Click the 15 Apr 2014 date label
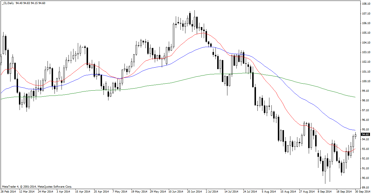Screen dimensions: 372x194 pos(83,192)
